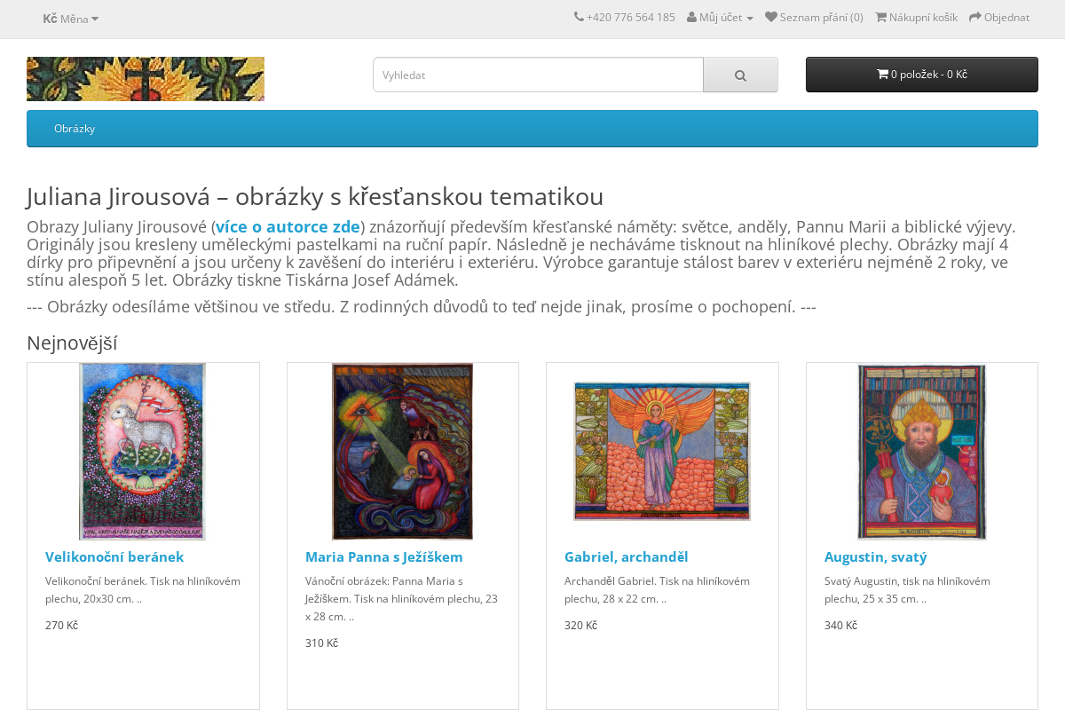This screenshot has height=710, width=1065.
Task: Click the Augustin, svatý picture thumbnail
Action: click(x=922, y=452)
